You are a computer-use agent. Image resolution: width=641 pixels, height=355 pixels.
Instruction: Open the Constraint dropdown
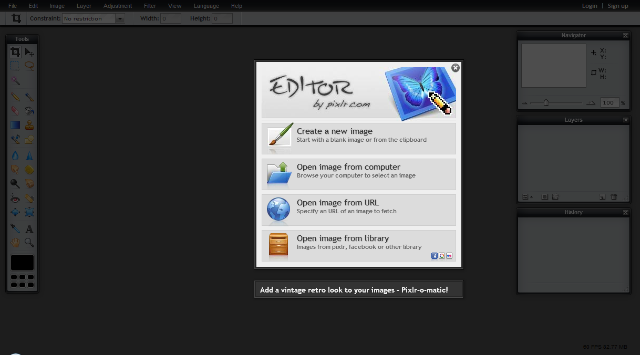pos(93,18)
